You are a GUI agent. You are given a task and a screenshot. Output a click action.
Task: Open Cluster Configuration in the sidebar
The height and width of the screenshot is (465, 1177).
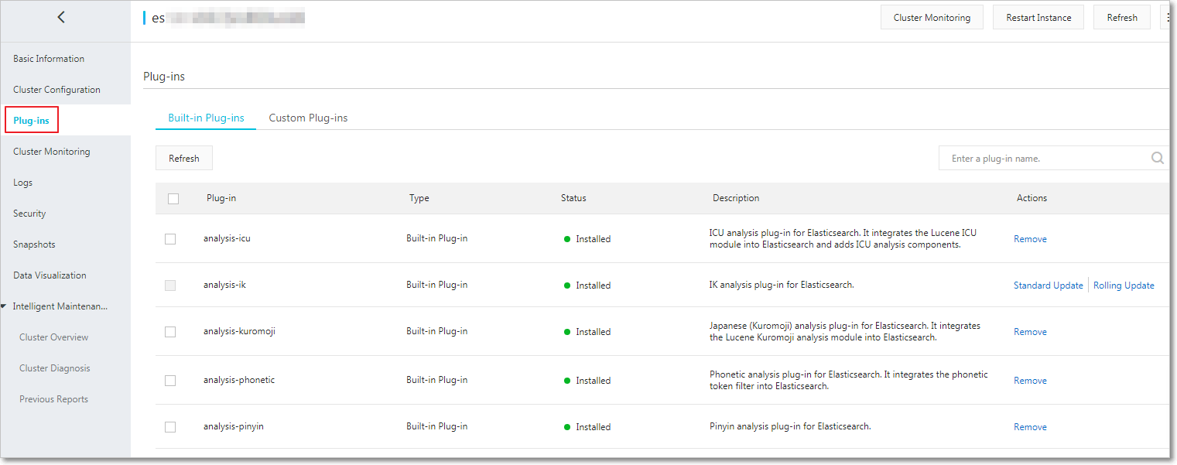[x=56, y=90]
